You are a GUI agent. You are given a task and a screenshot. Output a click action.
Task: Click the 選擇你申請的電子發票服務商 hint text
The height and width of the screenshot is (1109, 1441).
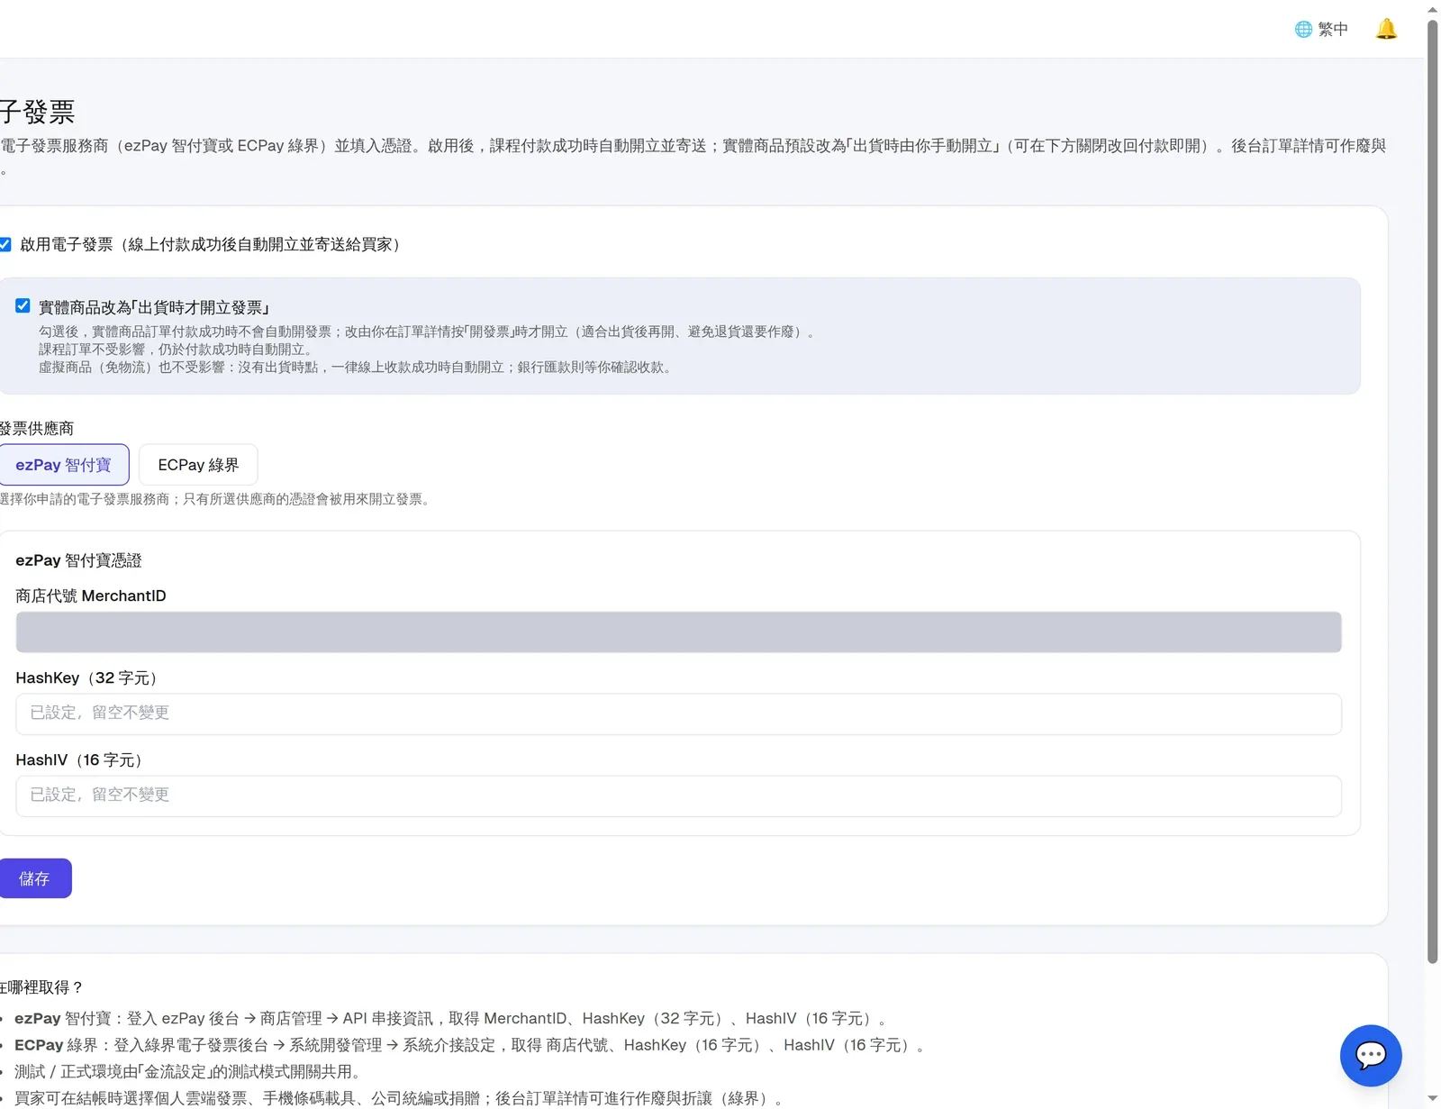tap(216, 499)
